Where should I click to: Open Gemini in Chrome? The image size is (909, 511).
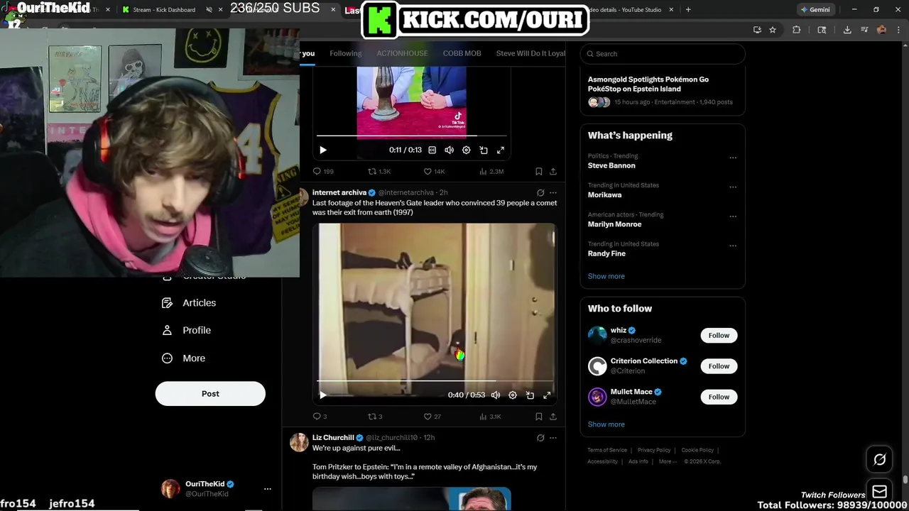point(815,10)
